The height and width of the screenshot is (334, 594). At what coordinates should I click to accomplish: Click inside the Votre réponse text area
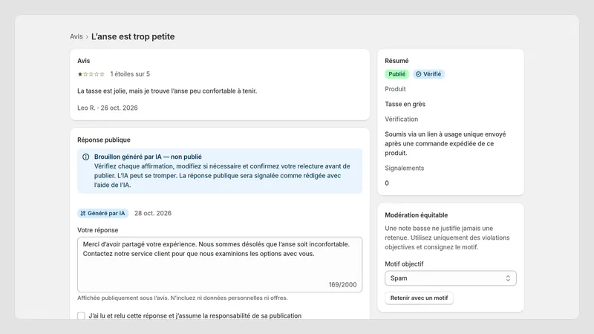[x=220, y=264]
